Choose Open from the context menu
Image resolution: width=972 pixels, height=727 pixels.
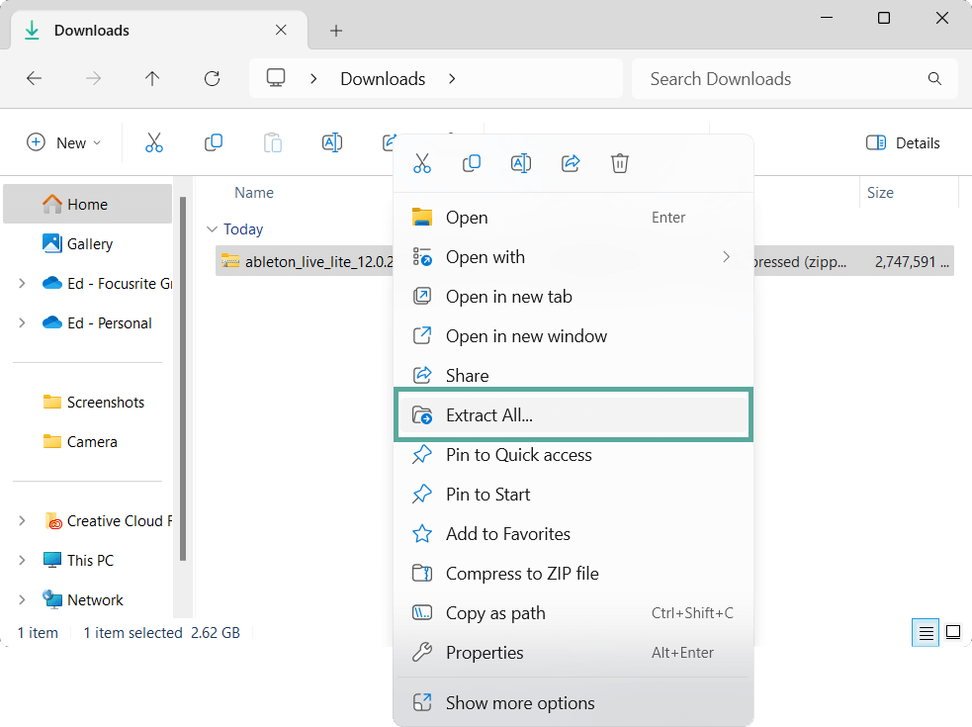pyautogui.click(x=574, y=218)
